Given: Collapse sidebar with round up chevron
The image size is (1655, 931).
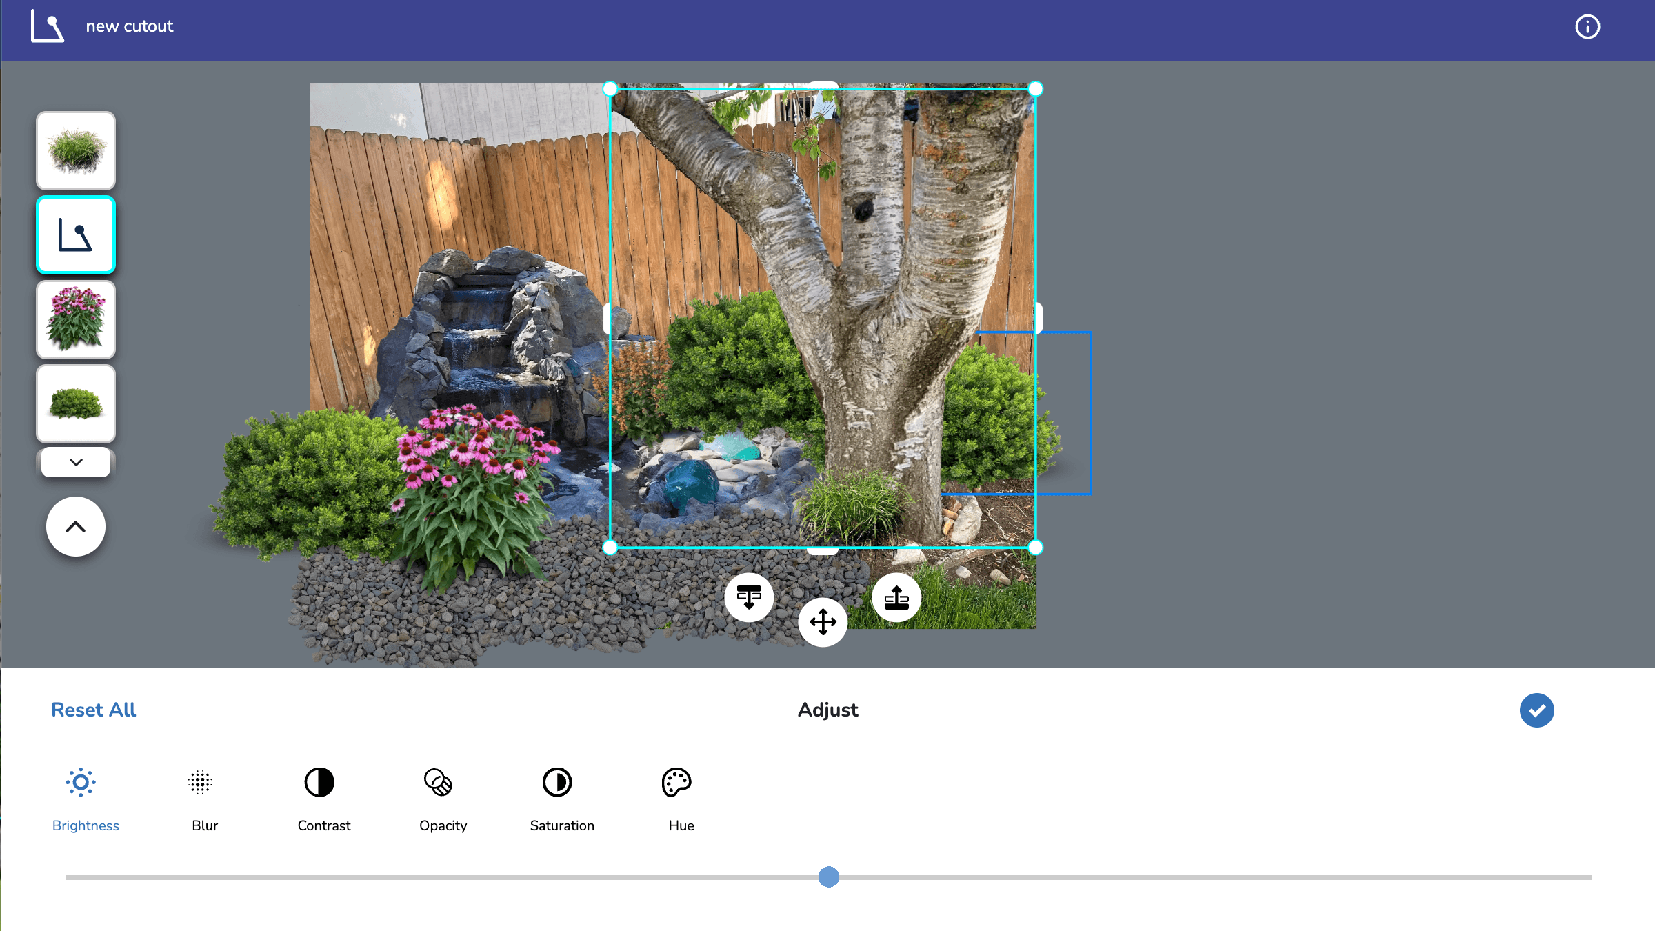Looking at the screenshot, I should pos(76,527).
